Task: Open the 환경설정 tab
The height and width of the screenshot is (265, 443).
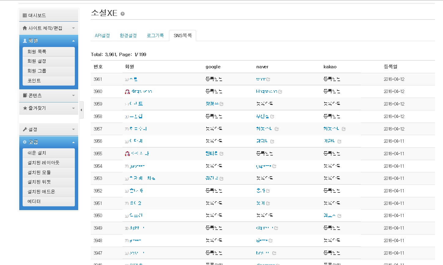Action: 128,36
